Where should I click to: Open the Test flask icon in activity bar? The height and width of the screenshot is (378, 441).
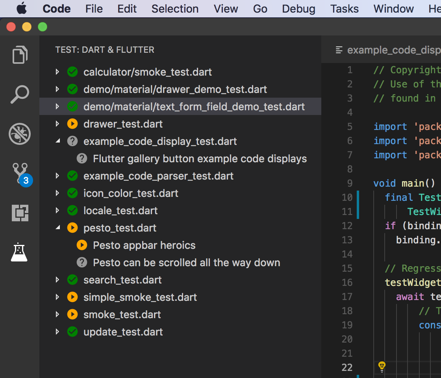(20, 252)
